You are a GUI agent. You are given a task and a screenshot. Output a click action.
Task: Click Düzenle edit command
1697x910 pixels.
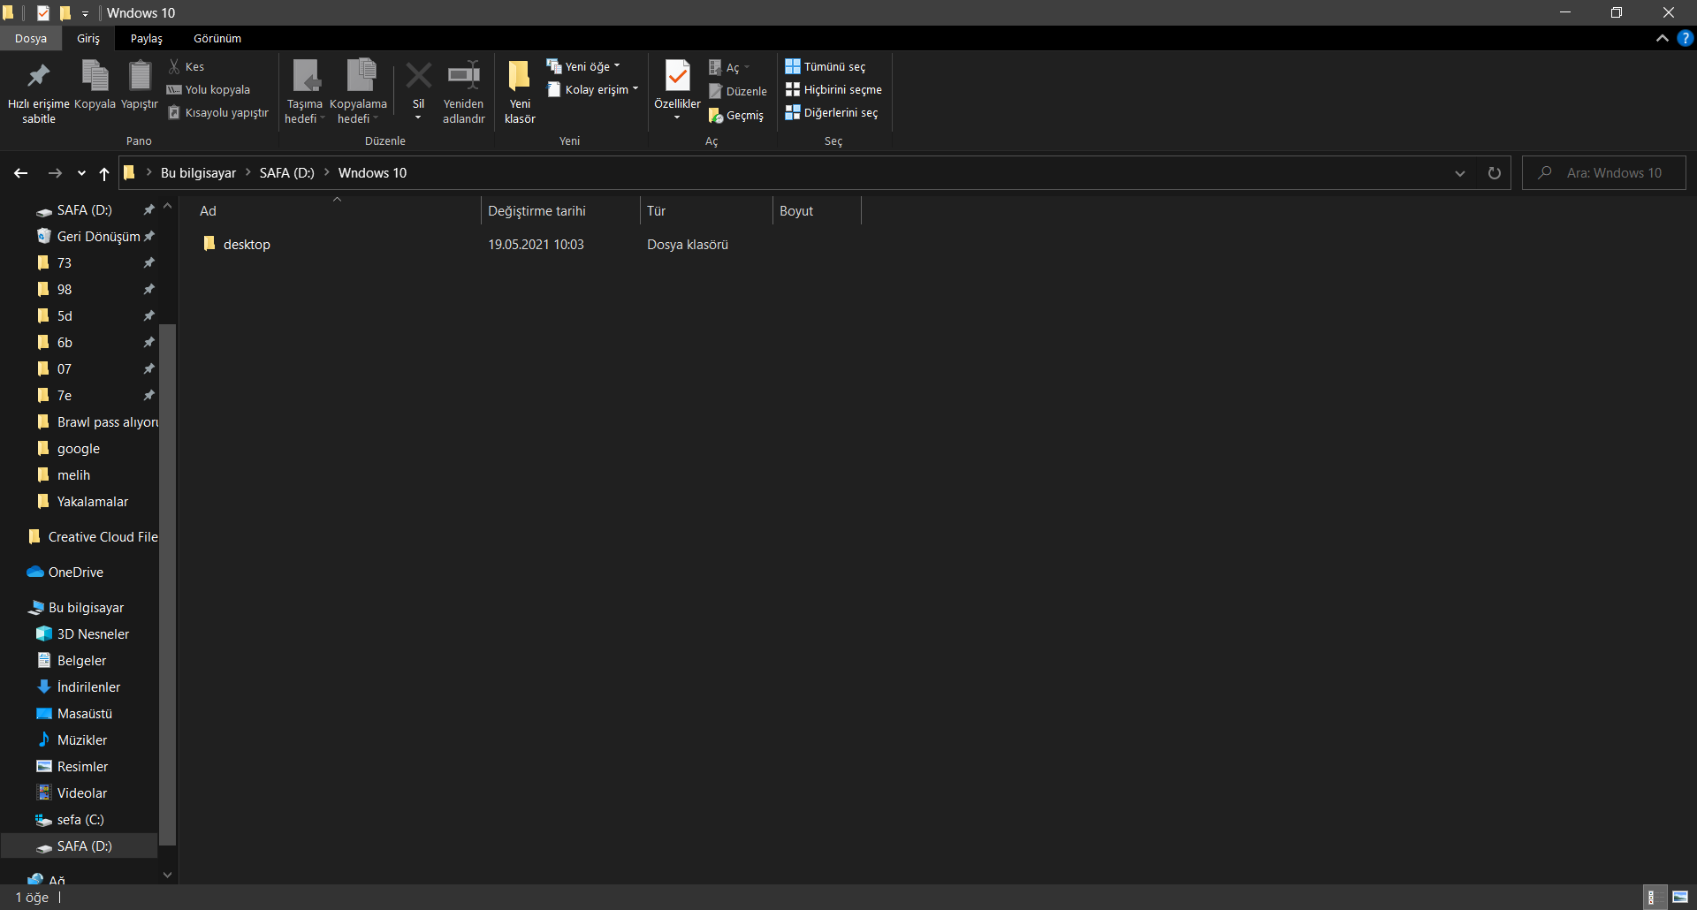(738, 91)
